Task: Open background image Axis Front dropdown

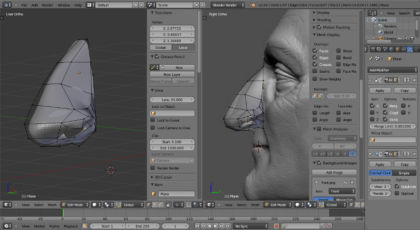Action: pyautogui.click(x=342, y=191)
